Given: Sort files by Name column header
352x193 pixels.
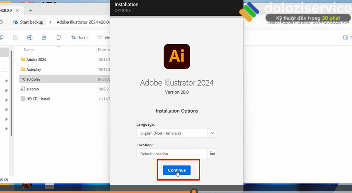Looking at the screenshot, I should point(29,50).
